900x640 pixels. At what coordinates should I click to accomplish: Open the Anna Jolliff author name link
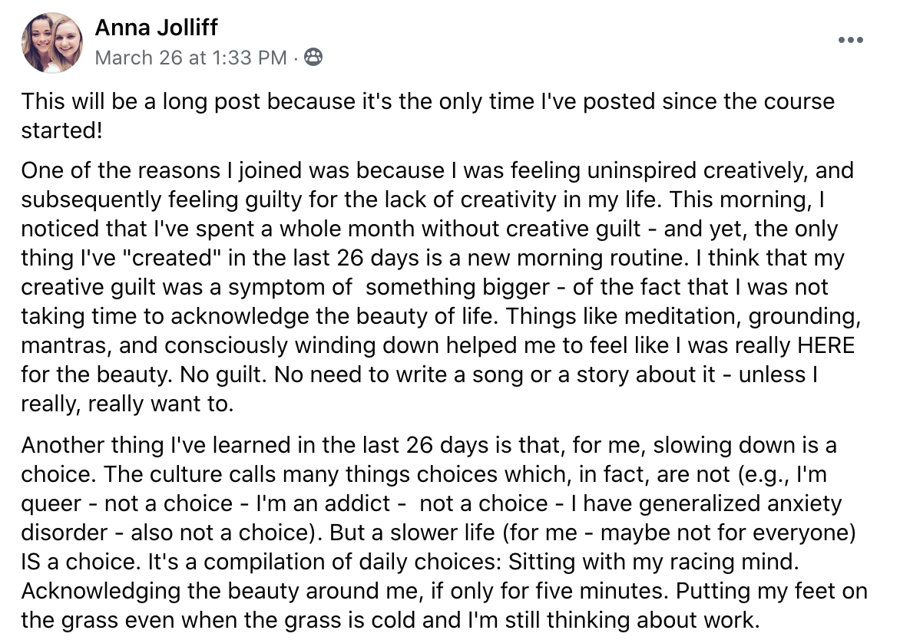[x=156, y=27]
